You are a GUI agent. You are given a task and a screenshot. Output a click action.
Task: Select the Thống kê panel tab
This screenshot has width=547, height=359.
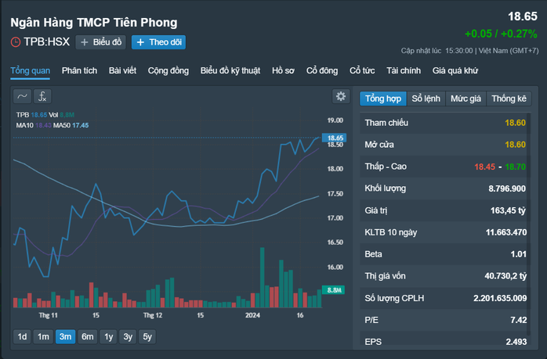point(509,99)
